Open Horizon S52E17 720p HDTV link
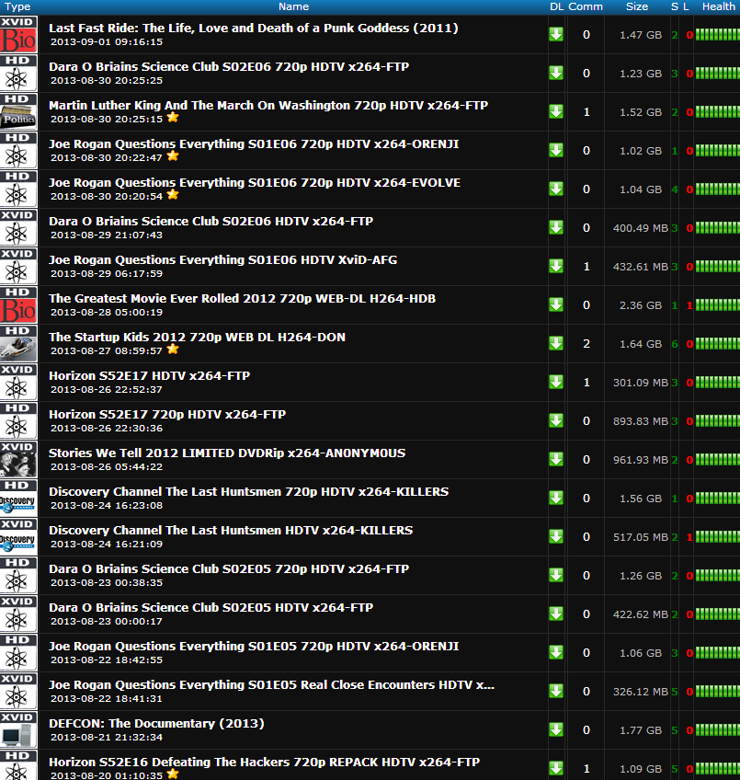Viewport: 740px width, 780px height. [x=167, y=414]
